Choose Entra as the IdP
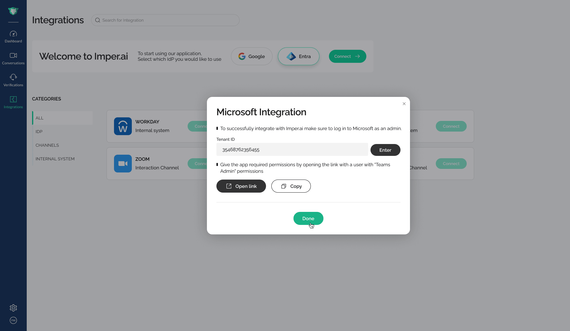Viewport: 570px width, 331px height. click(x=298, y=56)
